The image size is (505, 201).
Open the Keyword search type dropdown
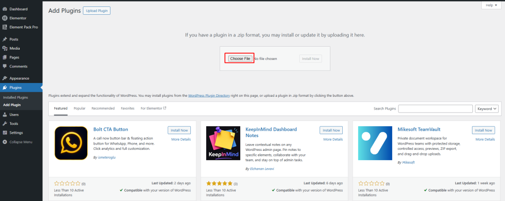(x=487, y=109)
